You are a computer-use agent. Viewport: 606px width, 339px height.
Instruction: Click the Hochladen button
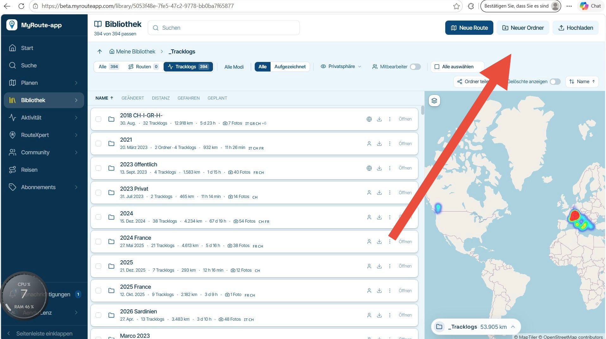(575, 28)
